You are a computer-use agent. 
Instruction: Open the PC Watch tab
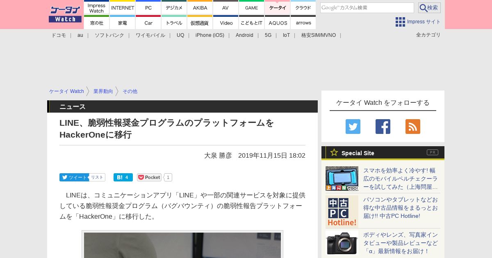point(148,7)
